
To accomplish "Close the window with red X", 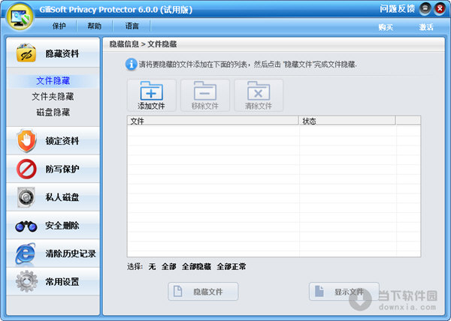I will [x=440, y=9].
